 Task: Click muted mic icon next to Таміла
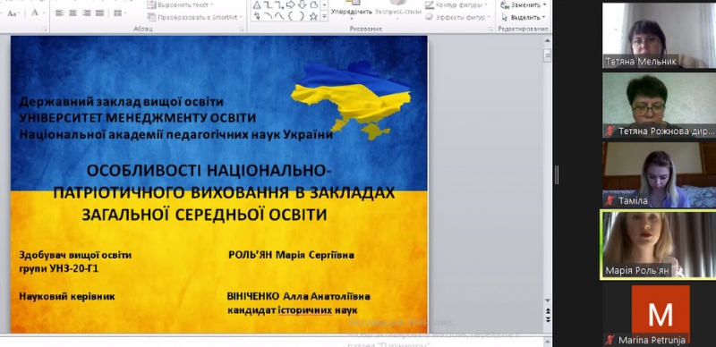[x=609, y=201]
